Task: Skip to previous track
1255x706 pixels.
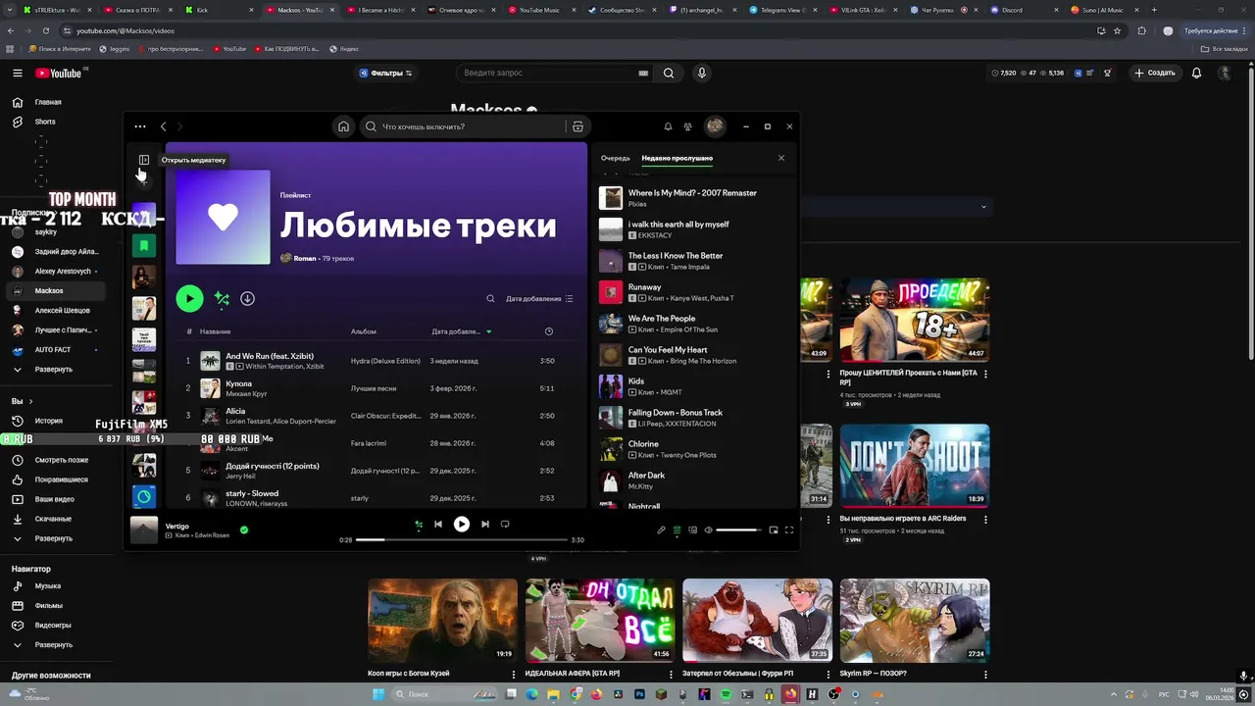Action: coord(438,524)
